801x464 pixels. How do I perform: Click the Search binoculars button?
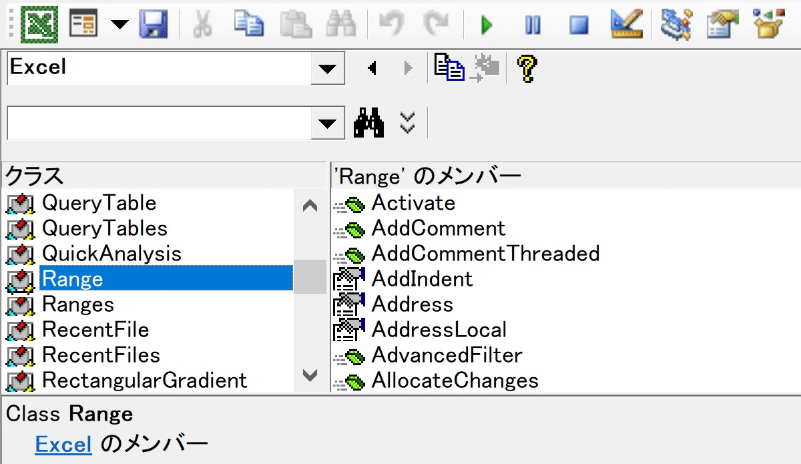coord(368,123)
